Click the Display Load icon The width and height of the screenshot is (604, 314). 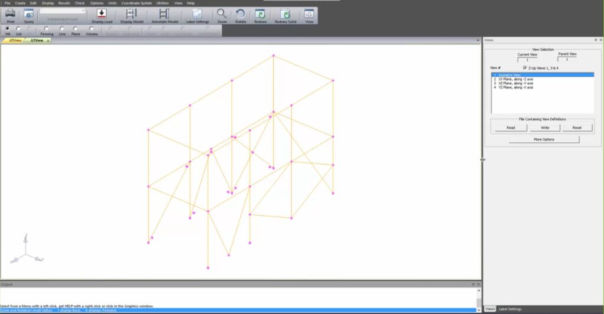click(x=101, y=15)
